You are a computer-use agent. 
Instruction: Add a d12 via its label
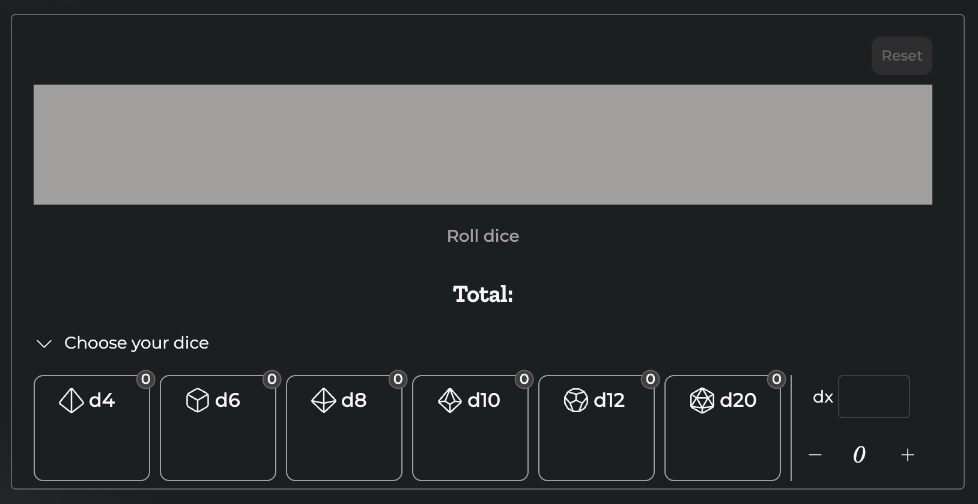pos(609,400)
